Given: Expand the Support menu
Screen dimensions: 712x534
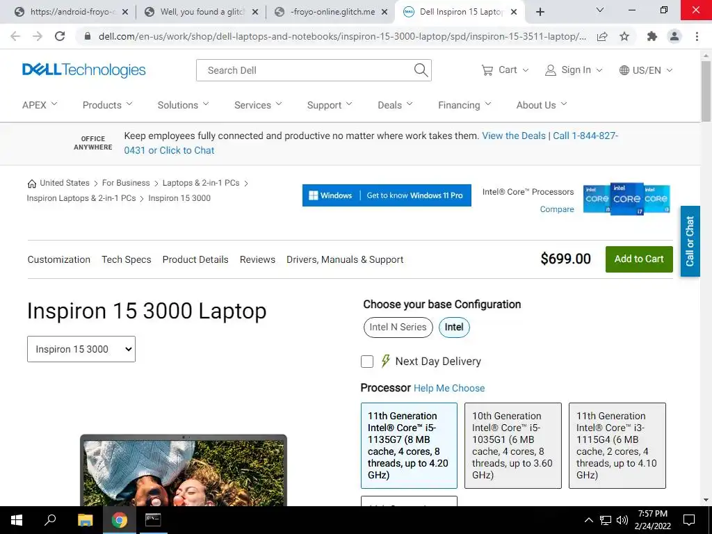Looking at the screenshot, I should click(330, 105).
